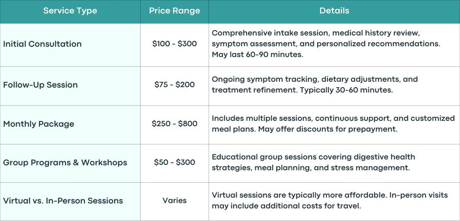Click the $50 - $300 price cell

click(175, 162)
